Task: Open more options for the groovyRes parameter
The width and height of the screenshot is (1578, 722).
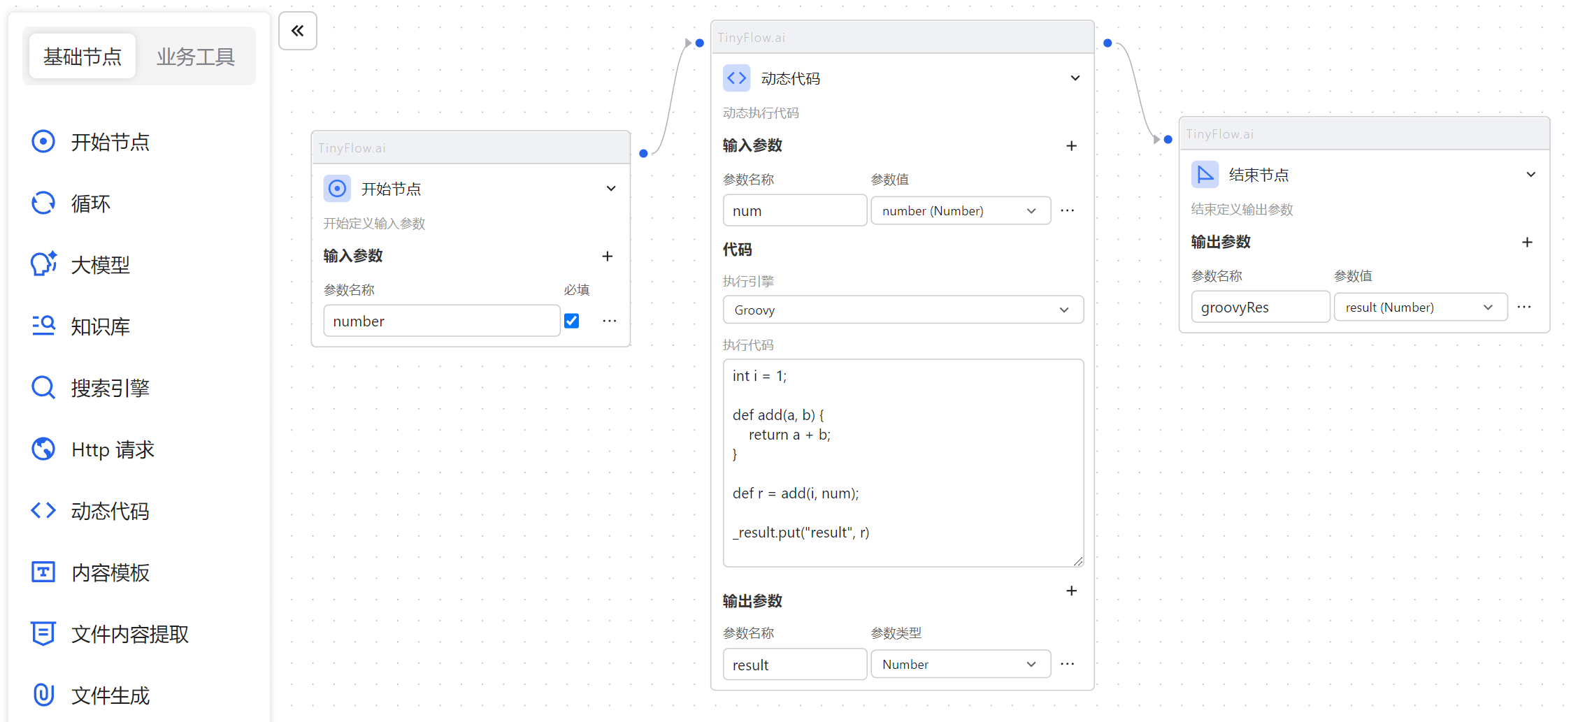Action: [x=1525, y=307]
